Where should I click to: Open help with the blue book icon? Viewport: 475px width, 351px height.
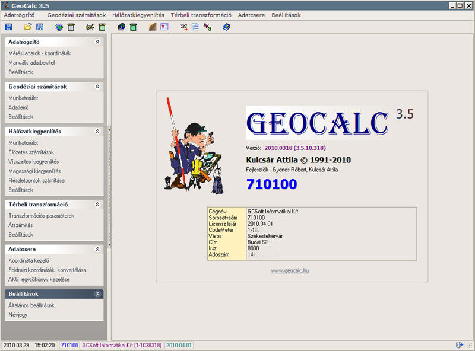click(x=227, y=27)
